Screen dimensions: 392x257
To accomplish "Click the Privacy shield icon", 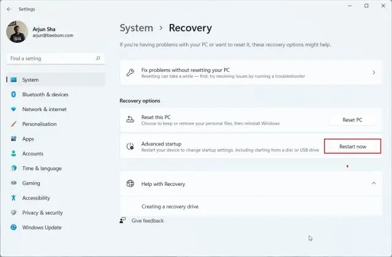I will pos(13,212).
